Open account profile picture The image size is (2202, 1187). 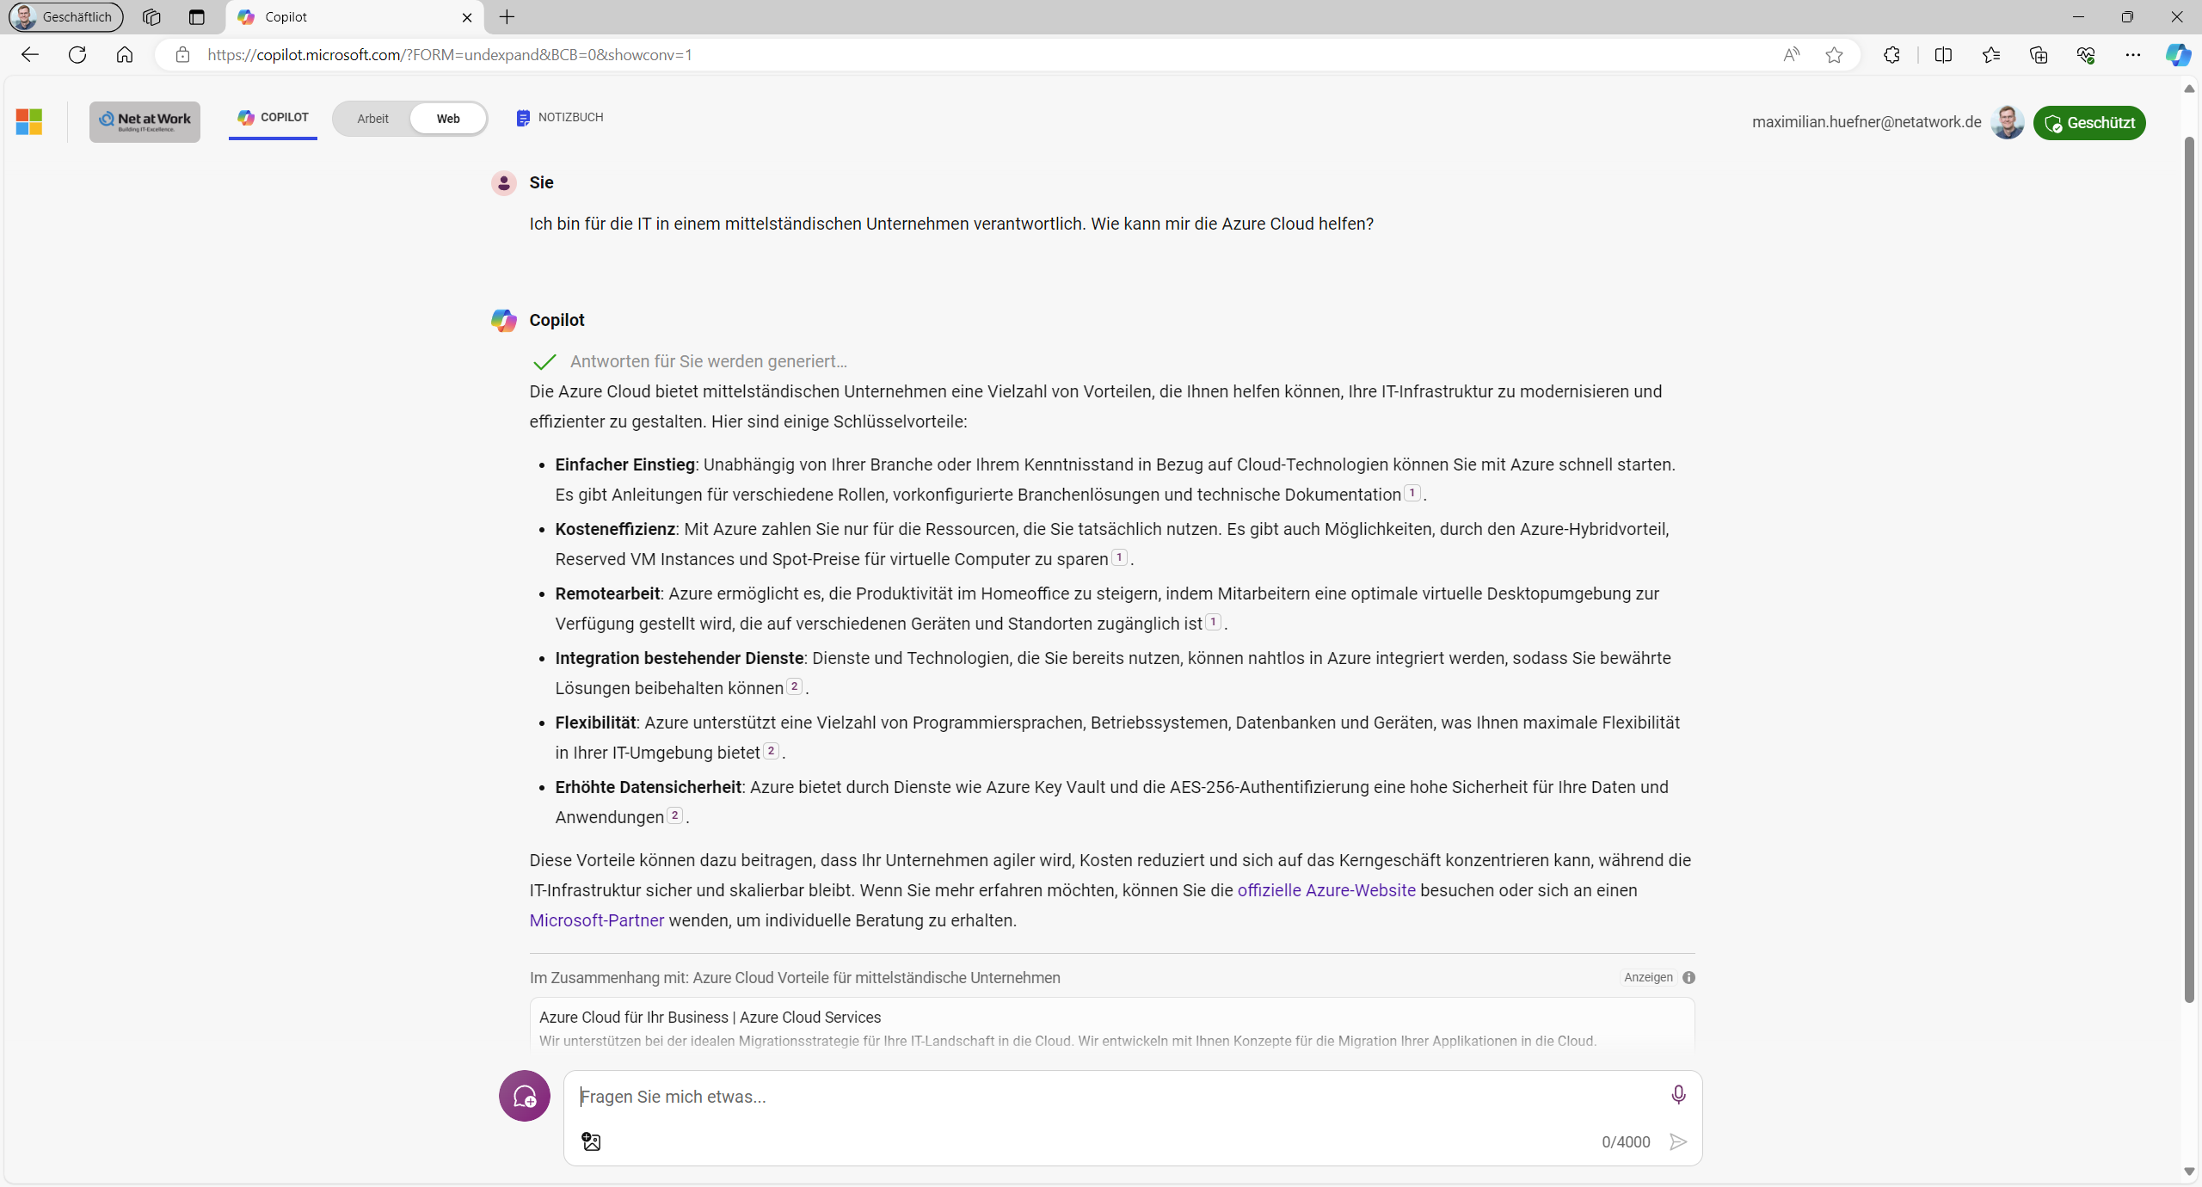point(2008,122)
